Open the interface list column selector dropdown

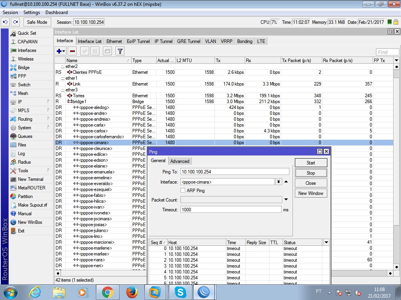396,61
